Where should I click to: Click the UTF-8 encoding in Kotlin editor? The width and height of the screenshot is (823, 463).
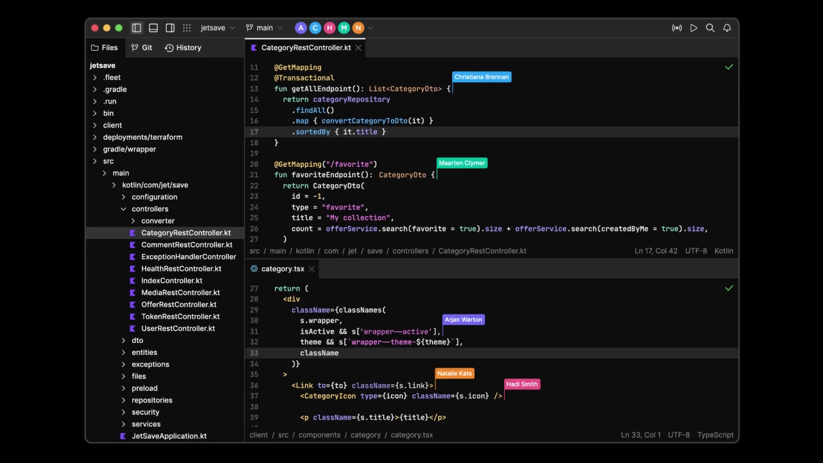pos(696,251)
